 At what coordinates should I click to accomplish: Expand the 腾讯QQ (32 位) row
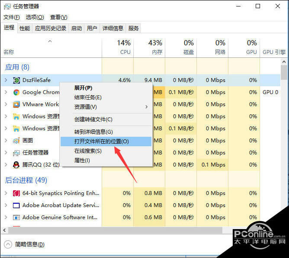pos(6,165)
